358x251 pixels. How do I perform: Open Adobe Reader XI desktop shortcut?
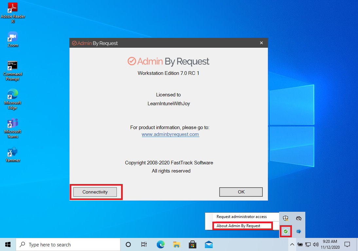13,12
